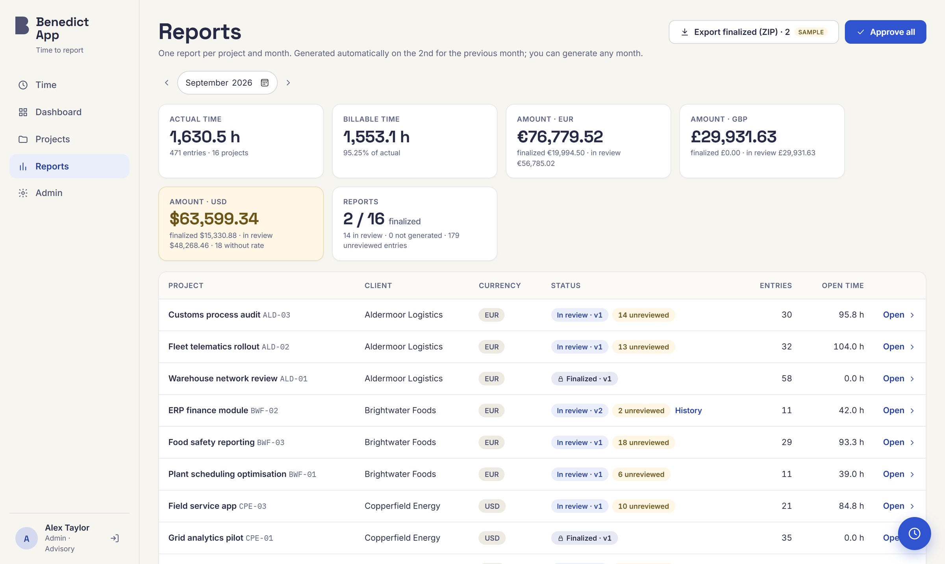This screenshot has height=564, width=945.
Task: Click the 13 unreviewed badge
Action: (x=643, y=347)
